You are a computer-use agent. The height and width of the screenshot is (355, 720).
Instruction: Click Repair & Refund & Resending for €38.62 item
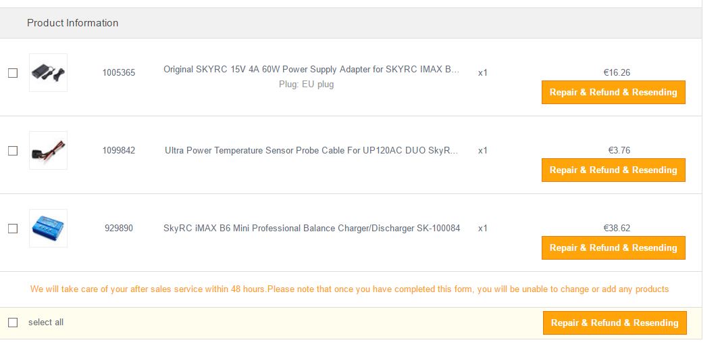613,248
